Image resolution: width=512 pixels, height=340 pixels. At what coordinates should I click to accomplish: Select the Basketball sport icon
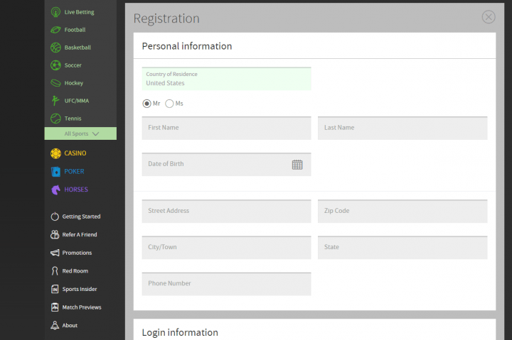point(55,48)
